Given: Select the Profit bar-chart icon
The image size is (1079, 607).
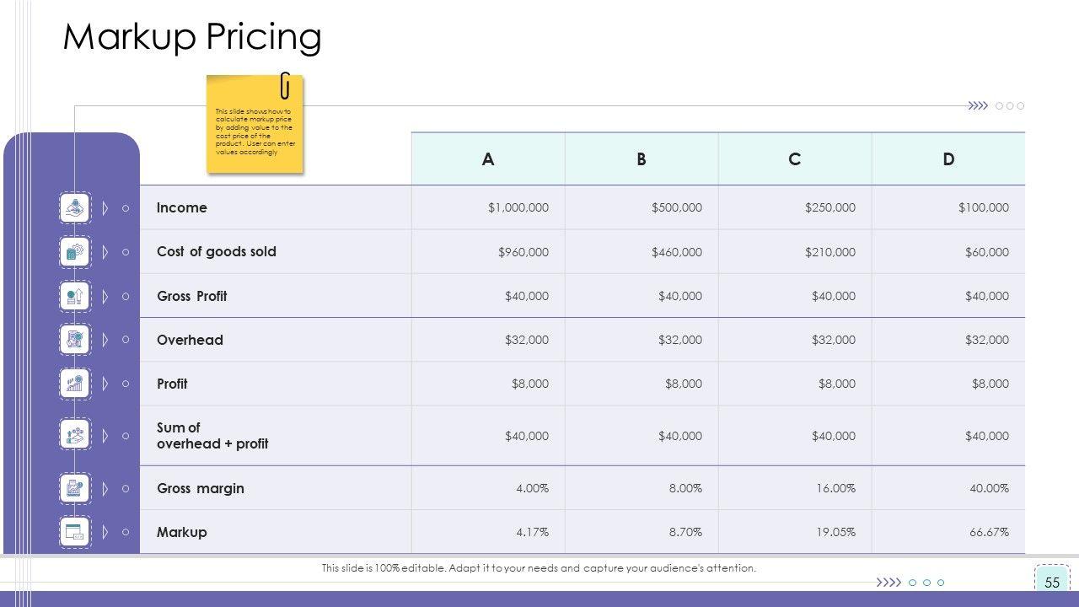Looking at the screenshot, I should tap(75, 384).
